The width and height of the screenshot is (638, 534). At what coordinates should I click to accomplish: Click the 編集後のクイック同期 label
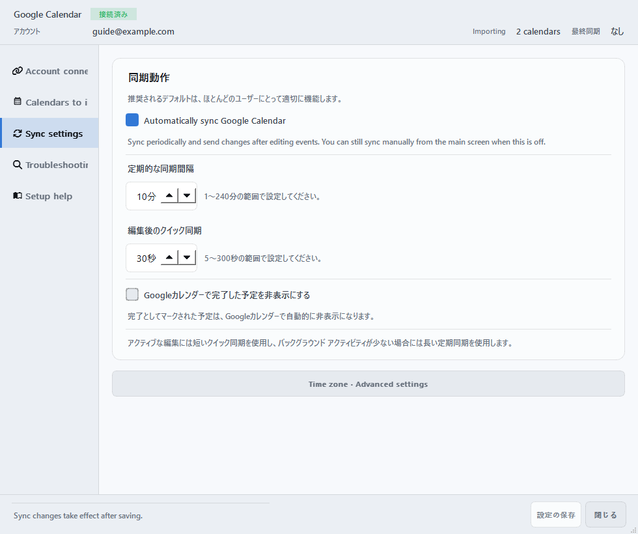tap(164, 231)
